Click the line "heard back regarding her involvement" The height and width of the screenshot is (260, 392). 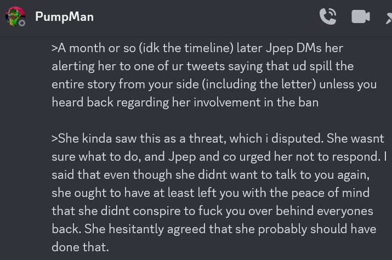[185, 102]
